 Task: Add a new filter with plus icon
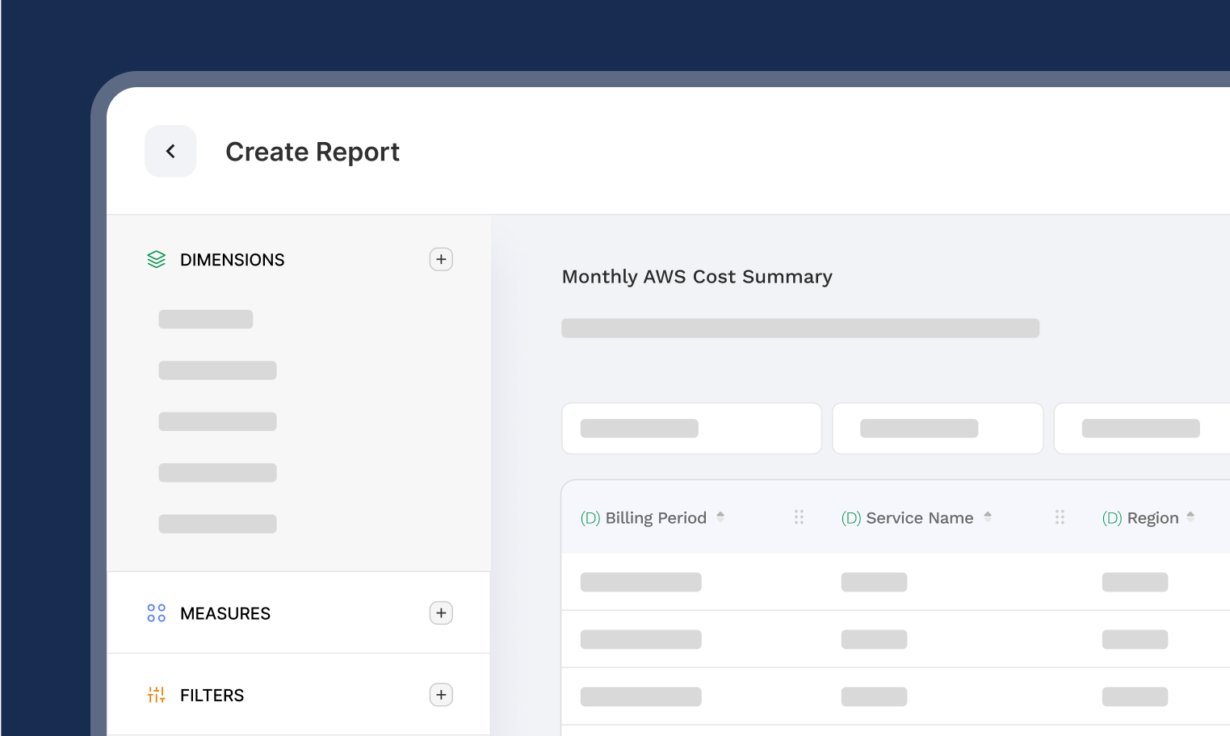[x=441, y=695]
